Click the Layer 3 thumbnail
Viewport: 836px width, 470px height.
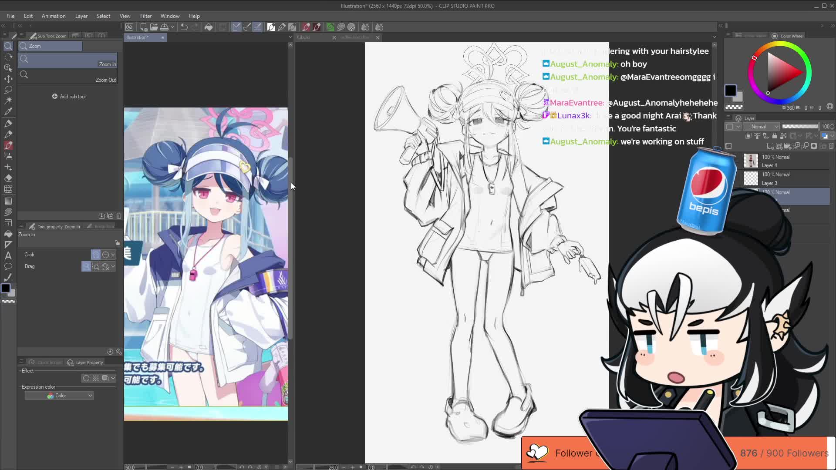pos(751,179)
